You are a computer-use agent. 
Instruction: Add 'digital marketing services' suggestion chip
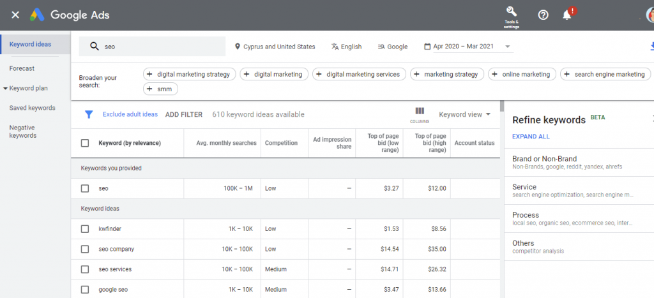[359, 74]
